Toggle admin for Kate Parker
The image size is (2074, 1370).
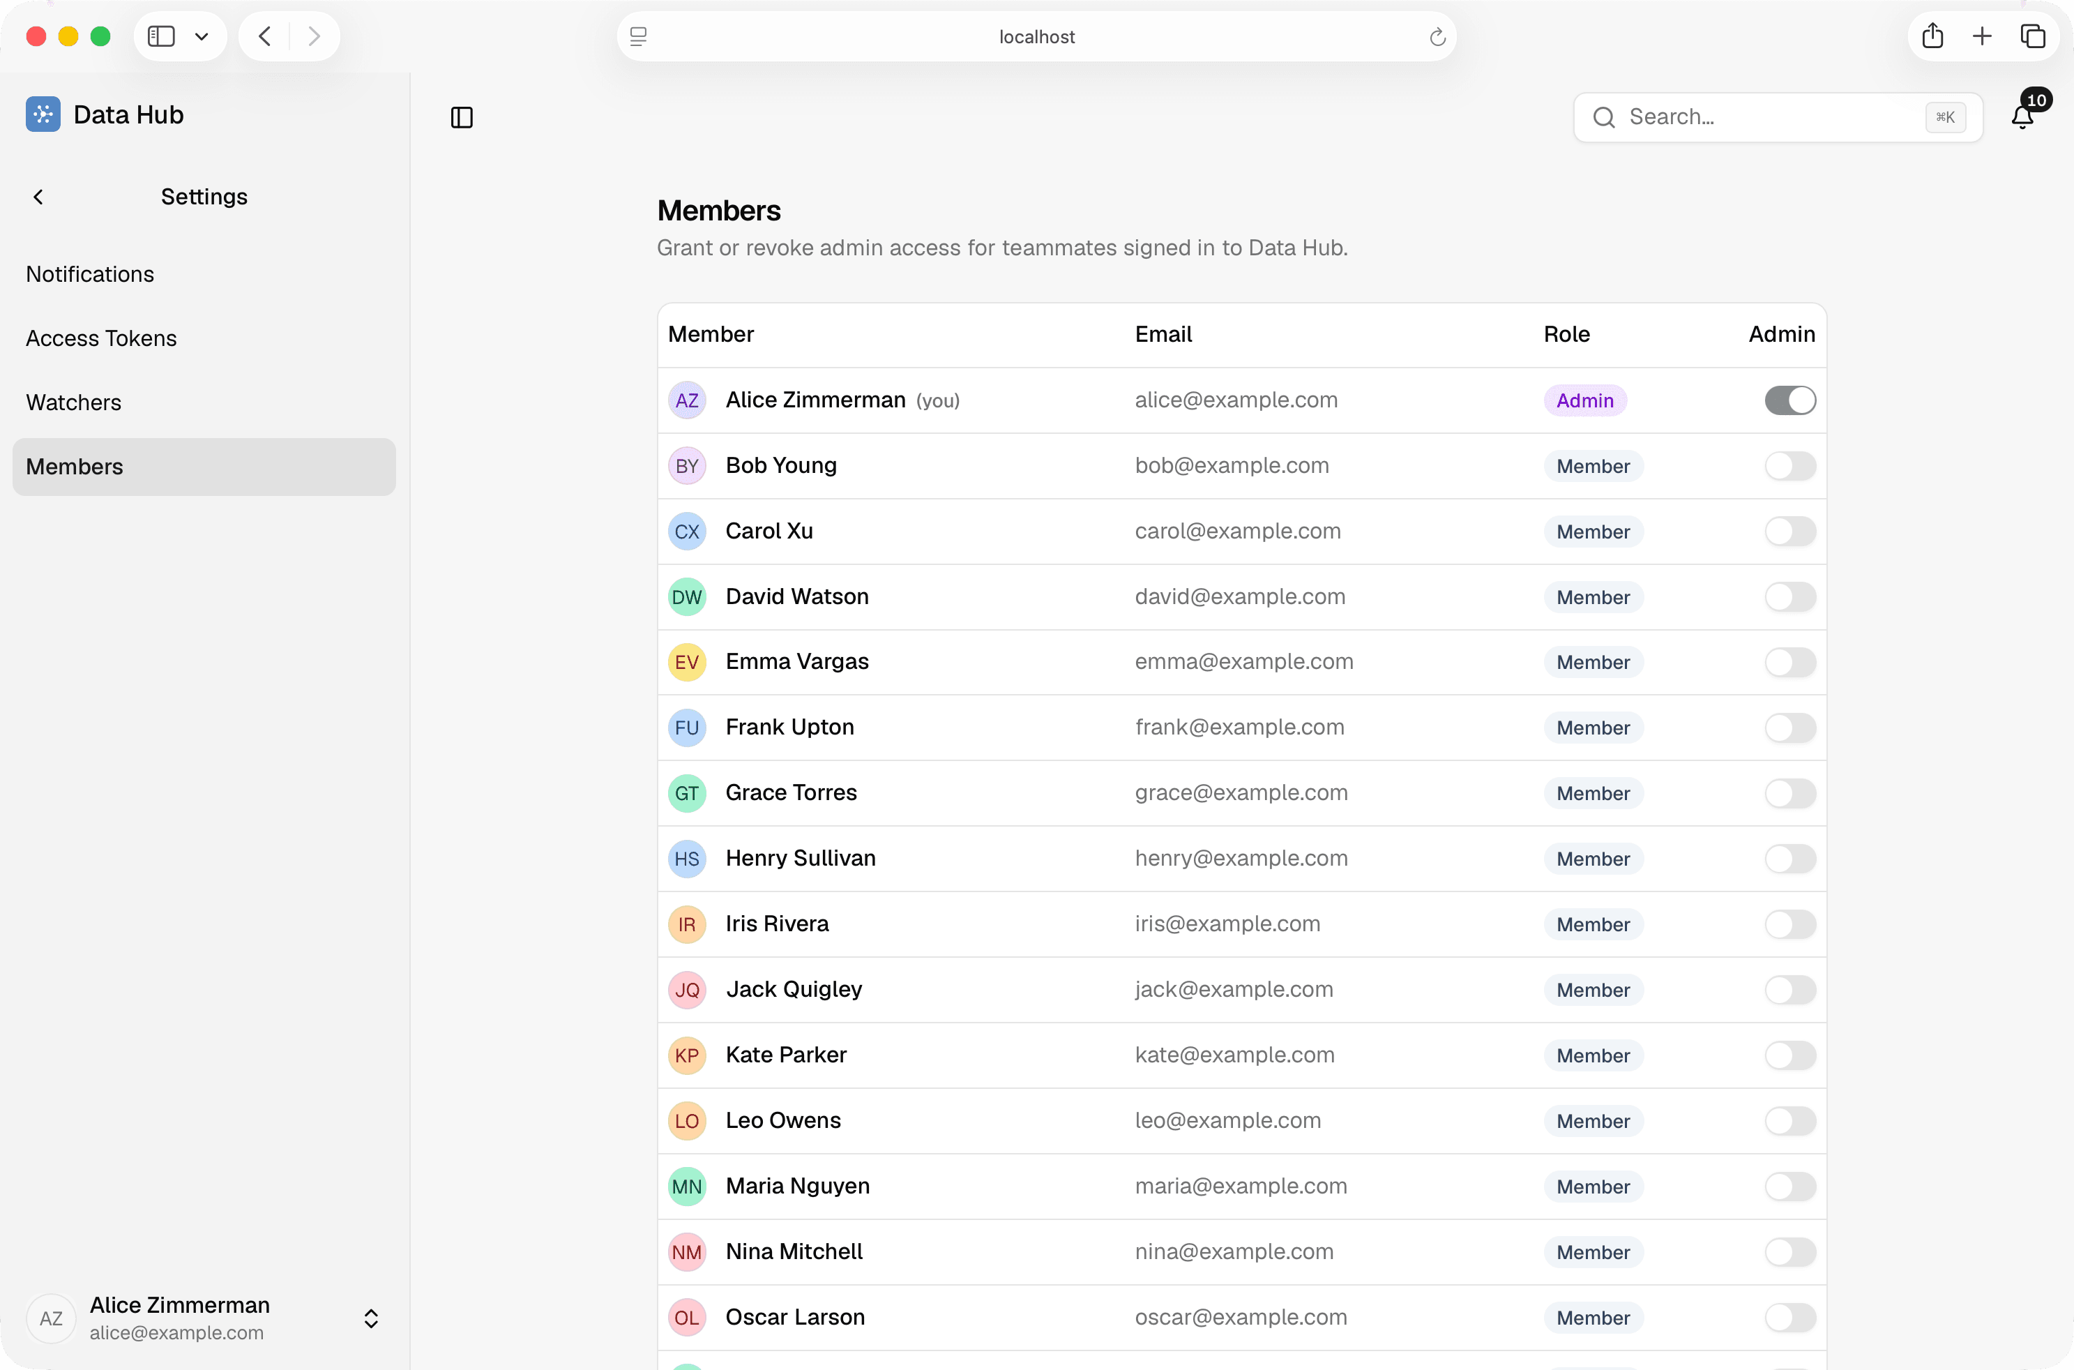1790,1055
